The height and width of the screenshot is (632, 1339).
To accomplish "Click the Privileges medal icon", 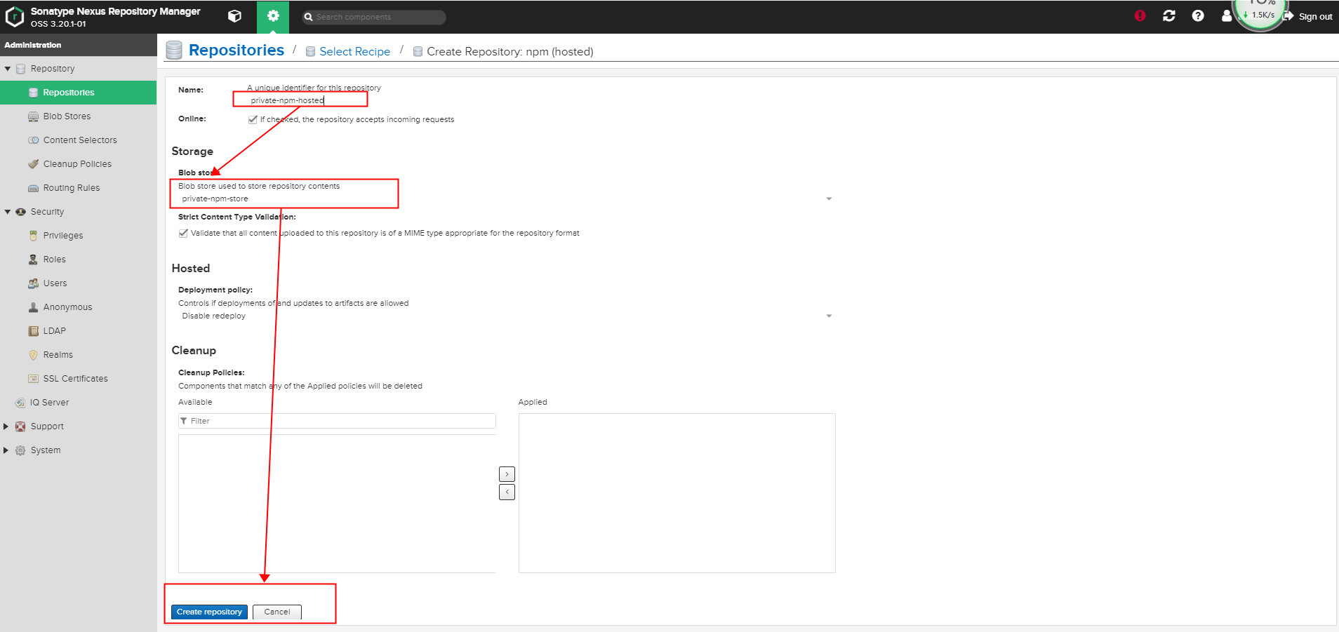I will 33,236.
